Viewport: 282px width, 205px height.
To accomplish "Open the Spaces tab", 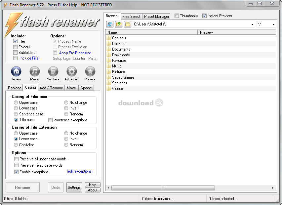I will (x=87, y=88).
